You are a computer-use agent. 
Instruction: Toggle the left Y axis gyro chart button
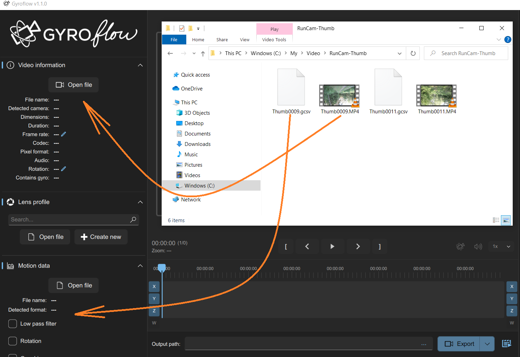154,299
